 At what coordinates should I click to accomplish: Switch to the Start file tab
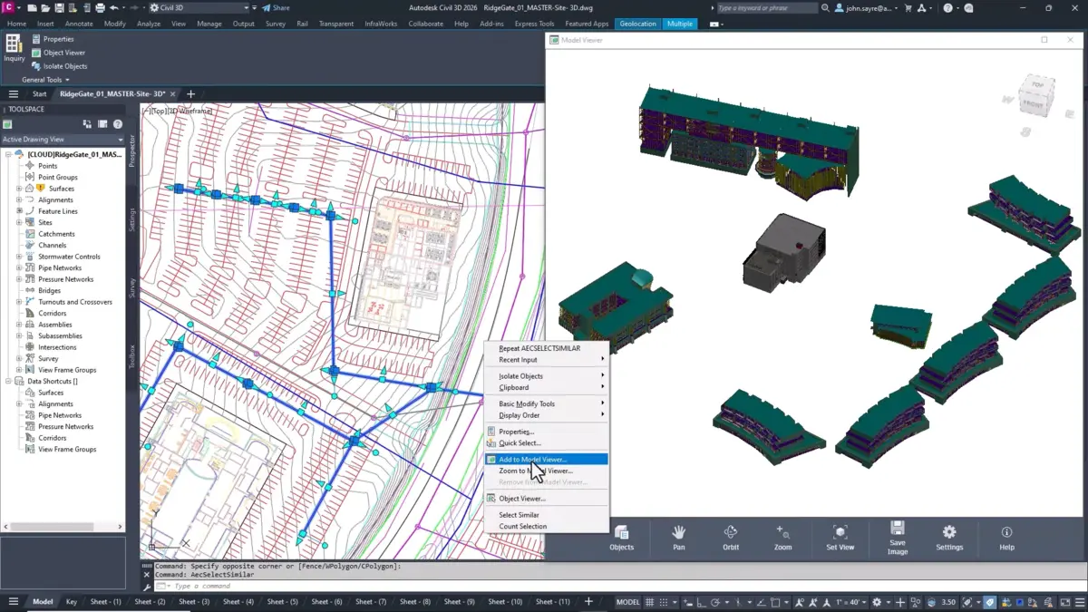(40, 93)
